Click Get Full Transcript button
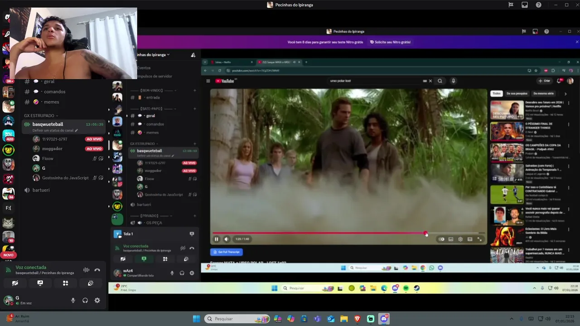 coord(227,252)
